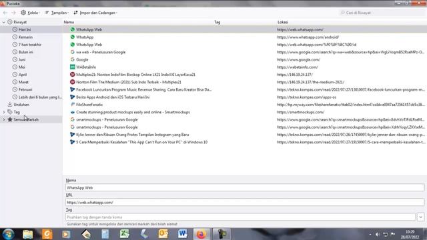Select Berita Apps Android dan iOS row
The height and width of the screenshot is (240, 427).
245,97
